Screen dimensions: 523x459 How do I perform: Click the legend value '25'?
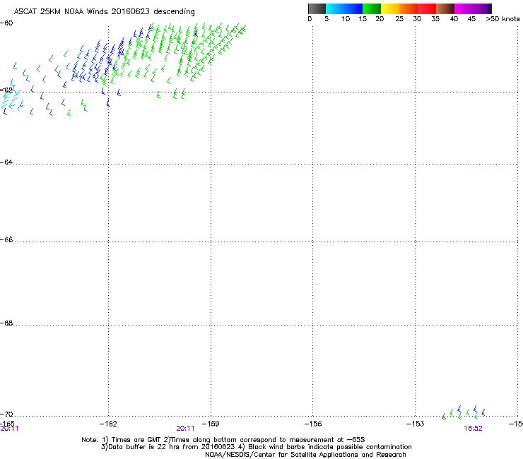(x=399, y=19)
